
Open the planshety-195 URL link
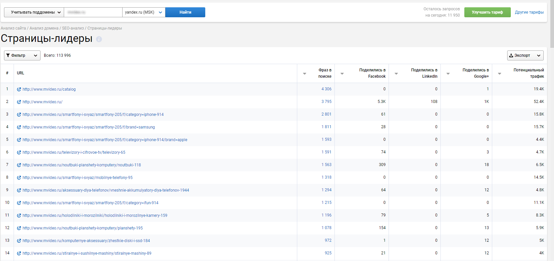point(83,228)
